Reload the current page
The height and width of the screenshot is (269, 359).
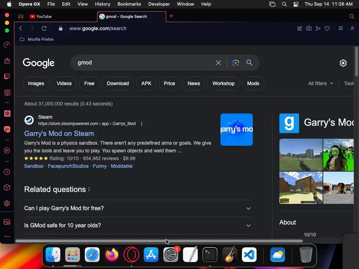tap(44, 28)
